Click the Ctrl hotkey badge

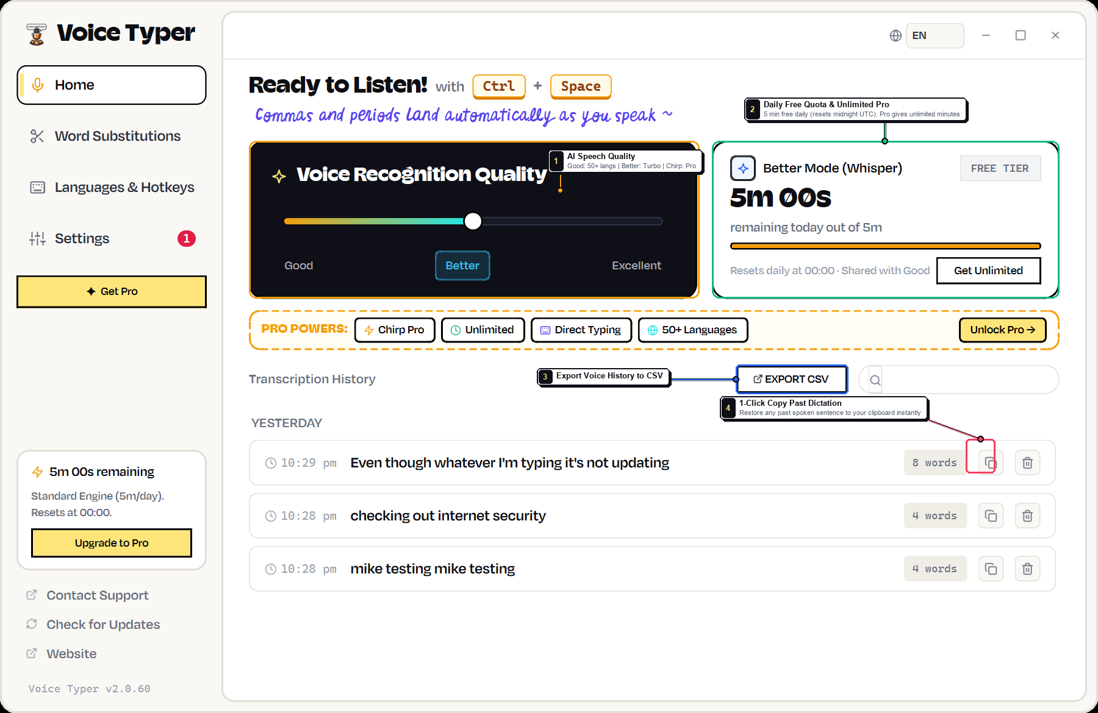pos(499,87)
